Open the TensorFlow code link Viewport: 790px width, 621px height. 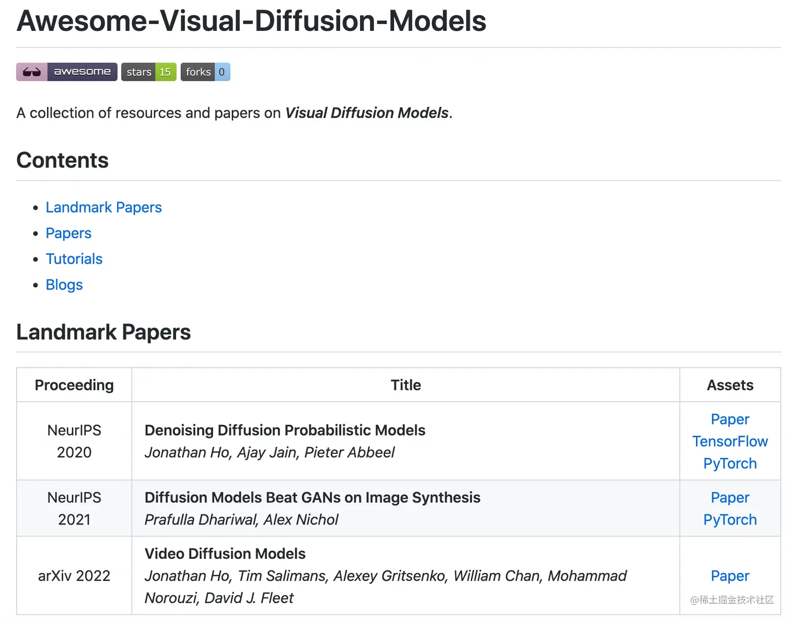click(730, 441)
